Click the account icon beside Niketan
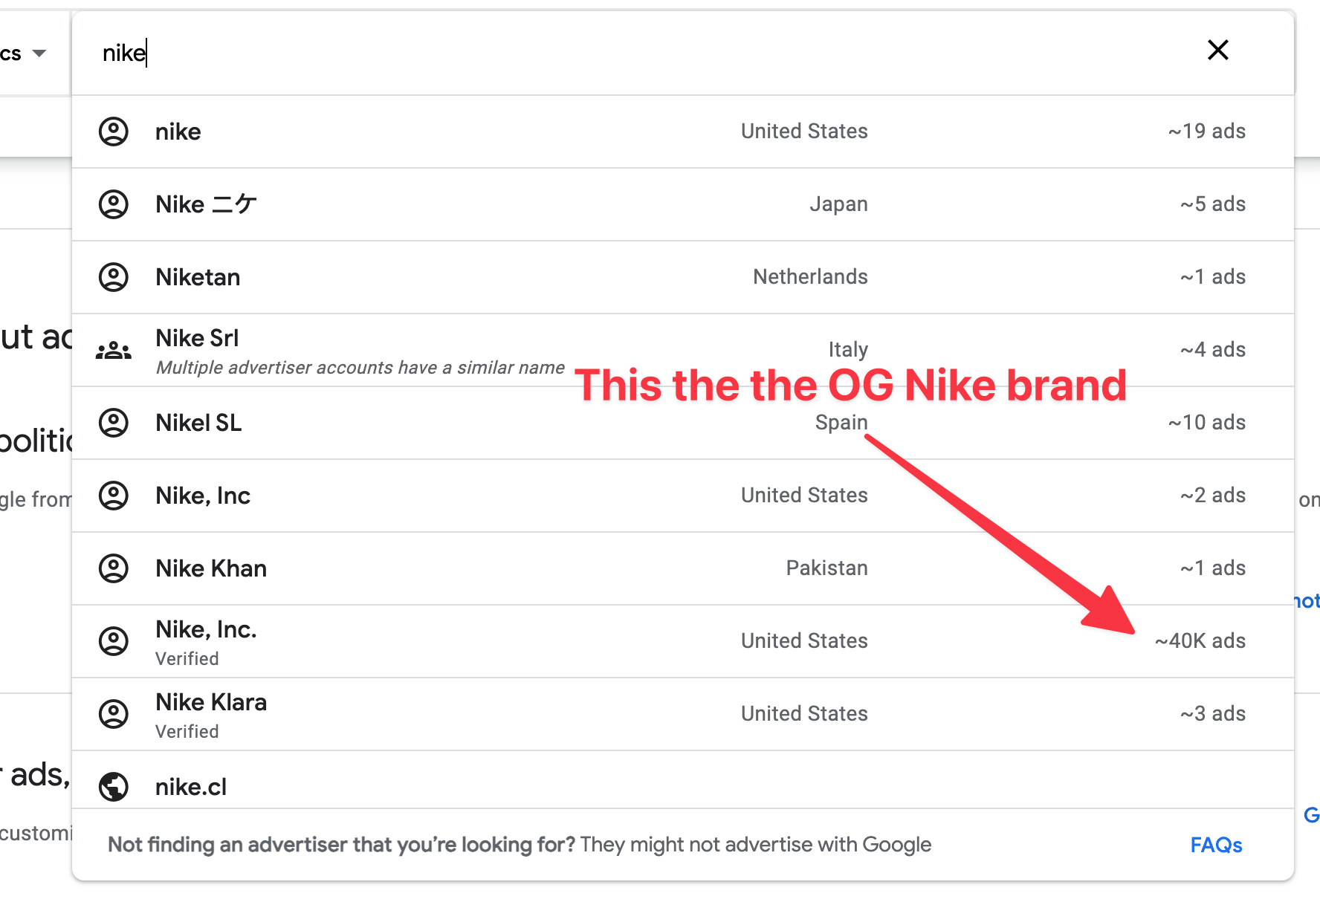The image size is (1320, 899). coord(114,277)
